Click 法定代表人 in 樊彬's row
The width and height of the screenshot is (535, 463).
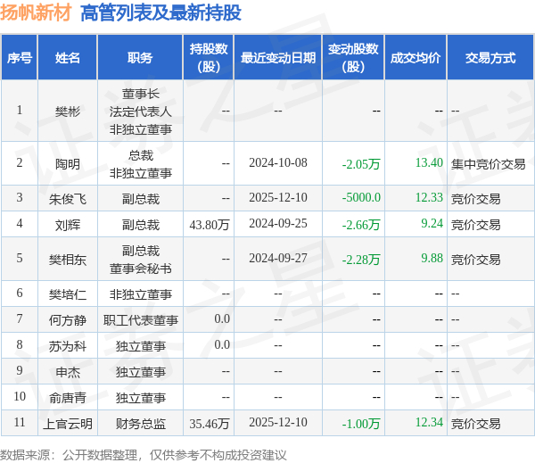click(x=141, y=112)
